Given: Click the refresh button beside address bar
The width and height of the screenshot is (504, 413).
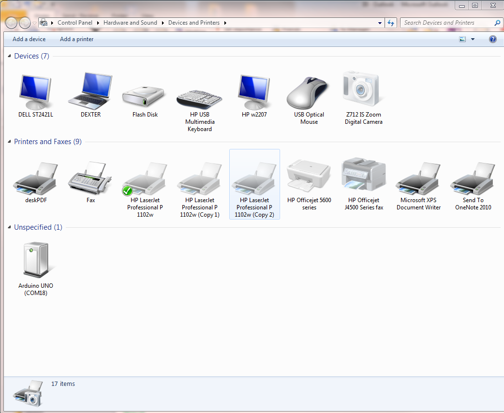Looking at the screenshot, I should point(391,23).
